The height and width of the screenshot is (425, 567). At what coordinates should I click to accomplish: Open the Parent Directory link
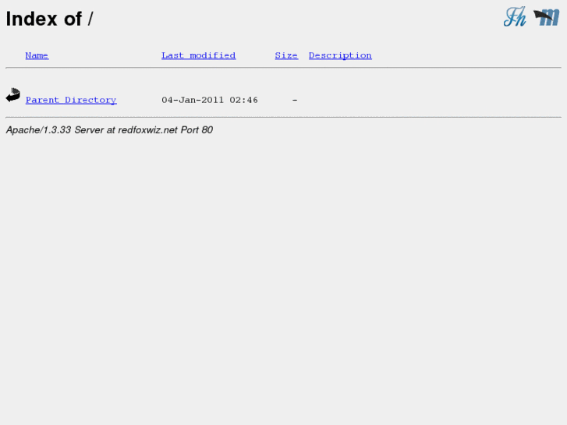click(71, 100)
